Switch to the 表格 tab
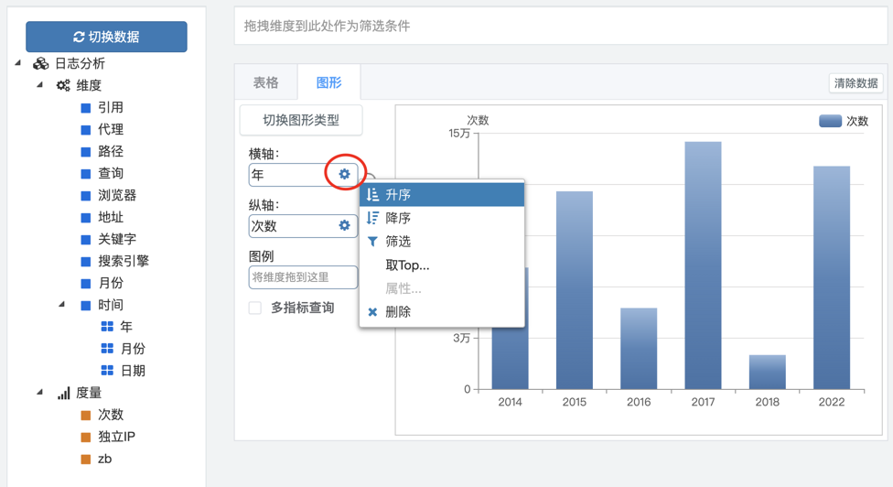This screenshot has width=893, height=487. (x=265, y=82)
